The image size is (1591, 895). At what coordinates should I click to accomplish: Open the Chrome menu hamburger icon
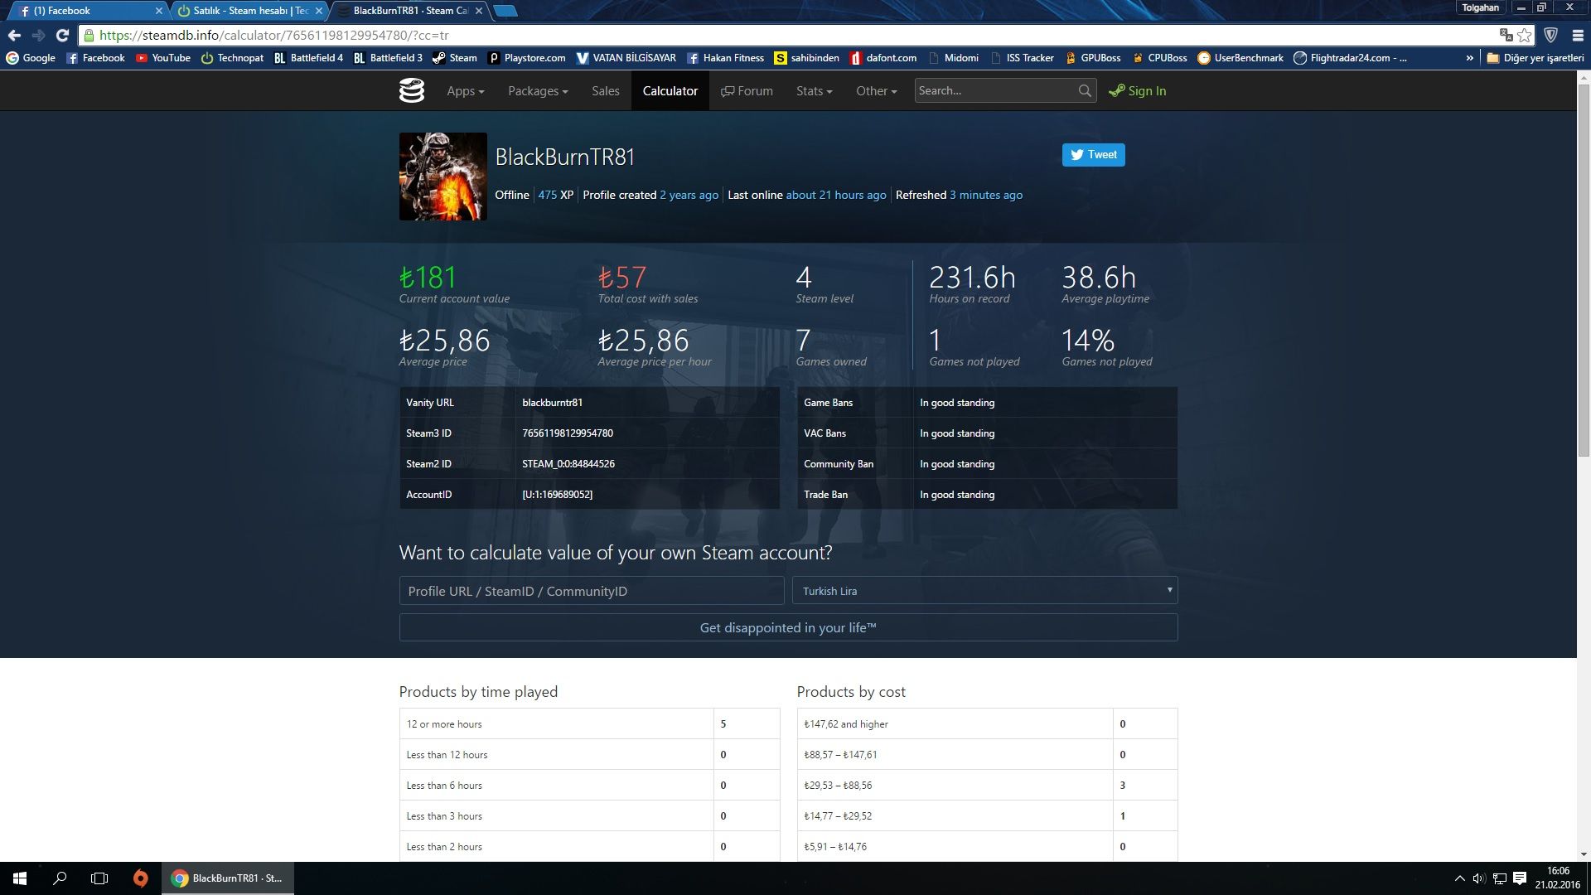coord(1578,35)
